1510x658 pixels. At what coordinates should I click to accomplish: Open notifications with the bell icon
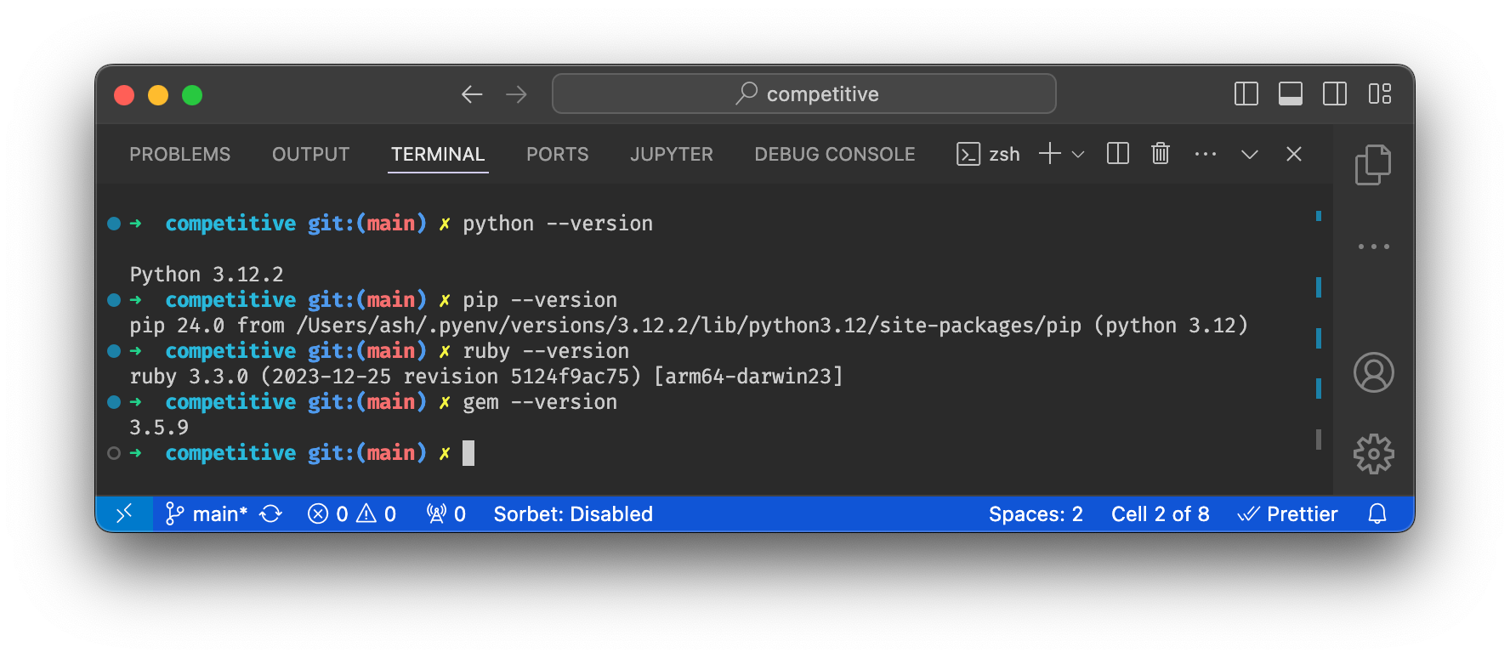[1377, 513]
